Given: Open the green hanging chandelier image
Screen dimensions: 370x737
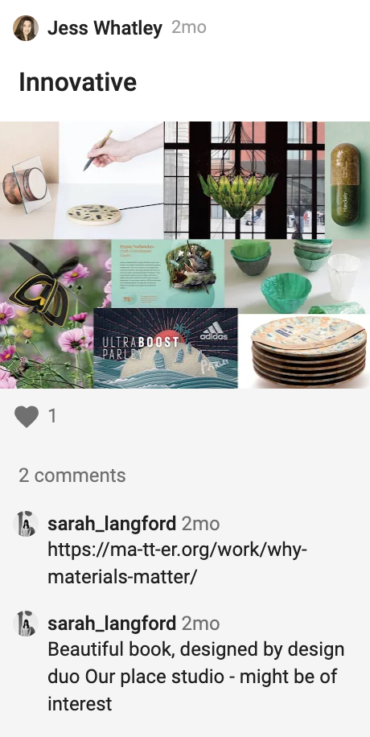Looking at the screenshot, I should coord(244,180).
